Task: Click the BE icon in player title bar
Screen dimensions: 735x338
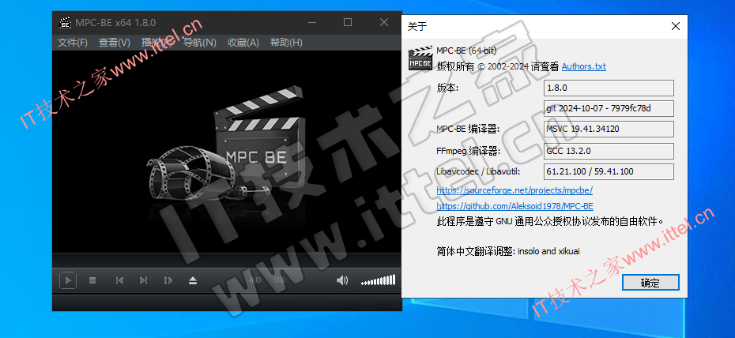Action: tap(65, 22)
